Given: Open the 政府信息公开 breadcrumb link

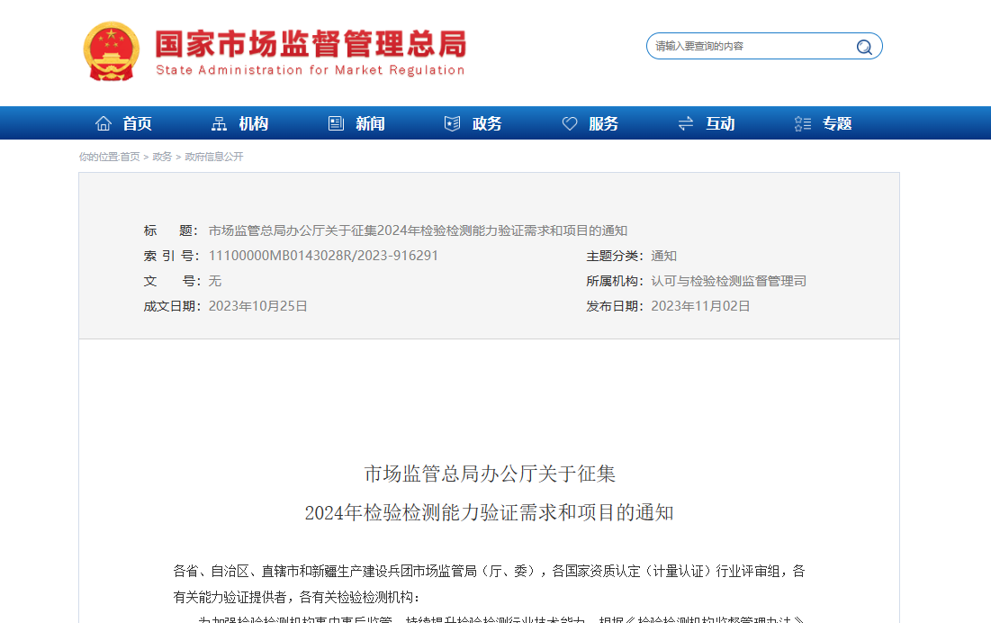Looking at the screenshot, I should [214, 157].
